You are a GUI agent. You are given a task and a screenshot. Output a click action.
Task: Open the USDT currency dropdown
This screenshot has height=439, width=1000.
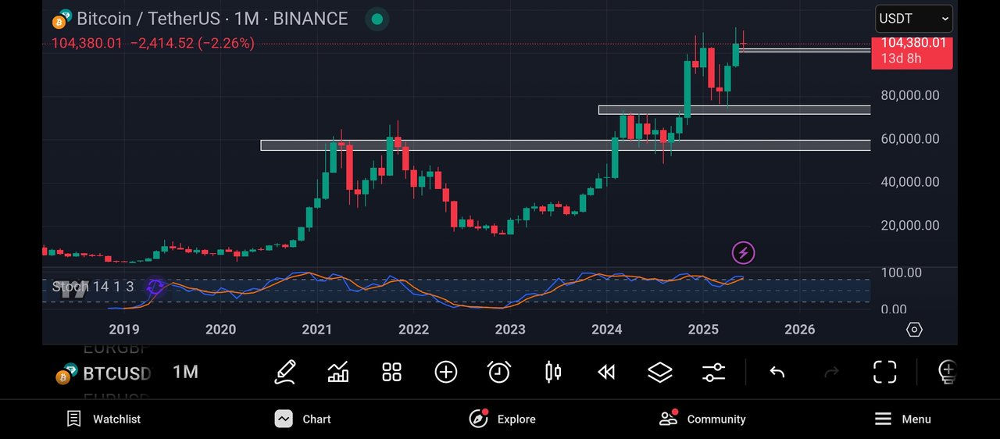point(913,19)
